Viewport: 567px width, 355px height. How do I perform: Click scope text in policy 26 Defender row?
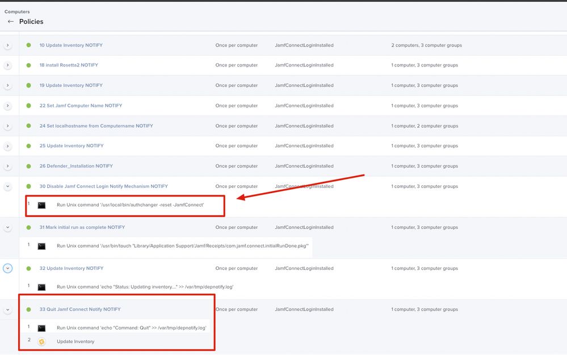425,166
